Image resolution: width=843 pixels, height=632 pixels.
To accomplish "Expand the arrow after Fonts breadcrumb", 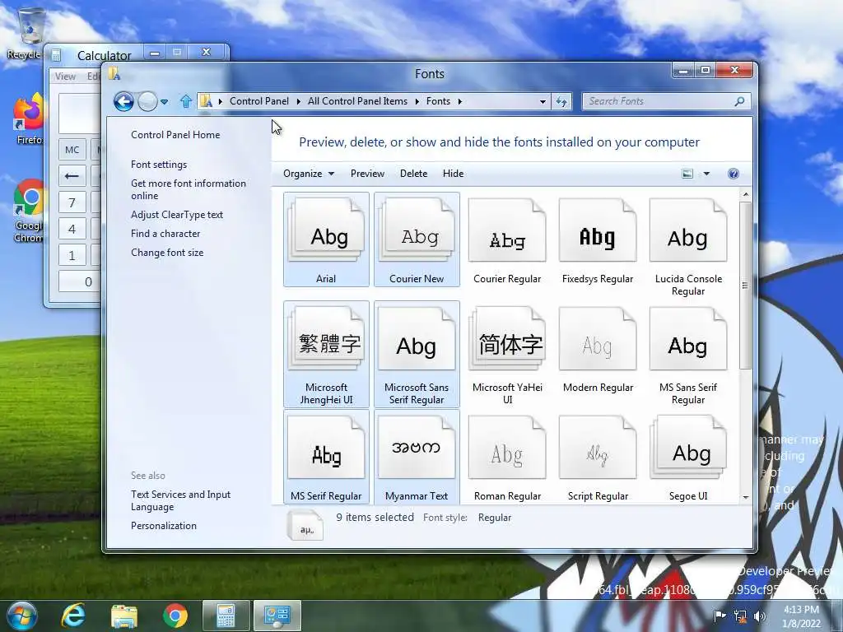I will click(x=460, y=101).
